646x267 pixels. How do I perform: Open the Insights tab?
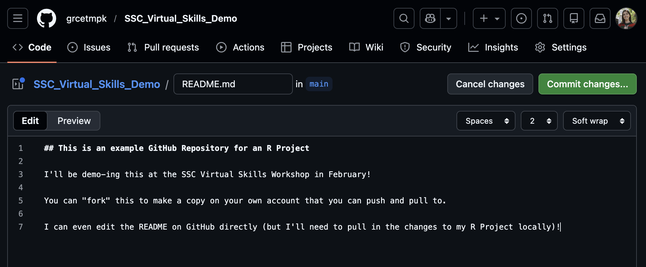[493, 47]
